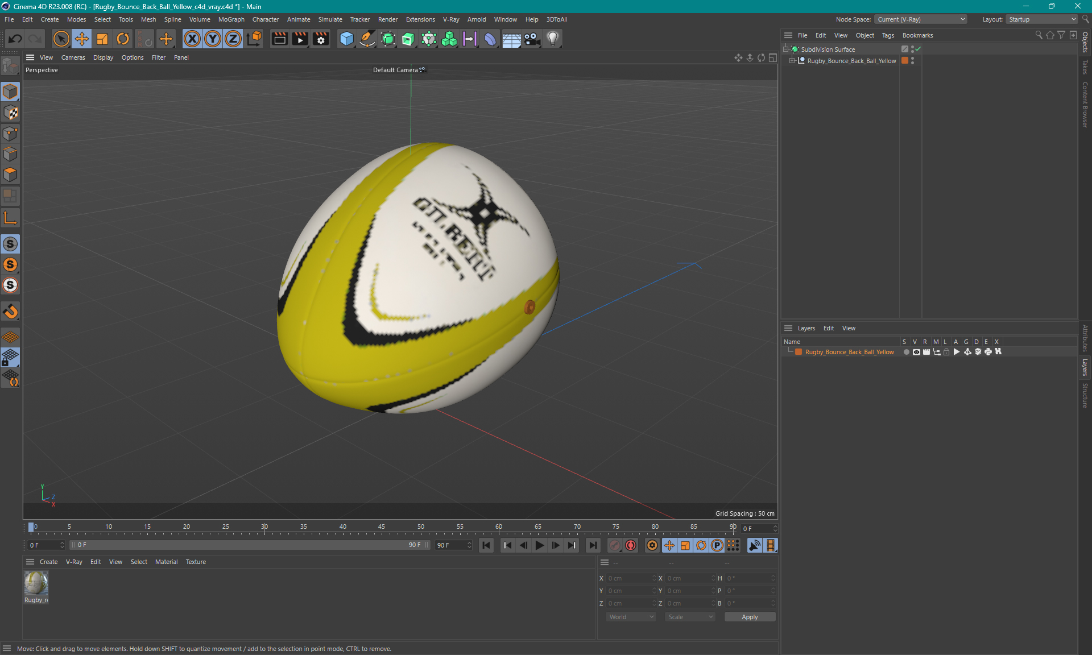Switch to Polygons mode in left sidebar
Viewport: 1092px width, 655px height.
10,175
